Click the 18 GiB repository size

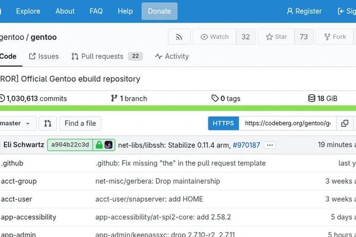[x=323, y=98]
